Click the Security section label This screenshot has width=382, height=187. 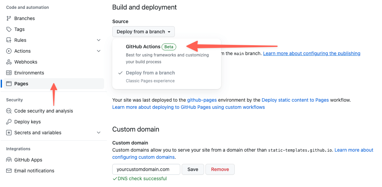[x=14, y=100]
